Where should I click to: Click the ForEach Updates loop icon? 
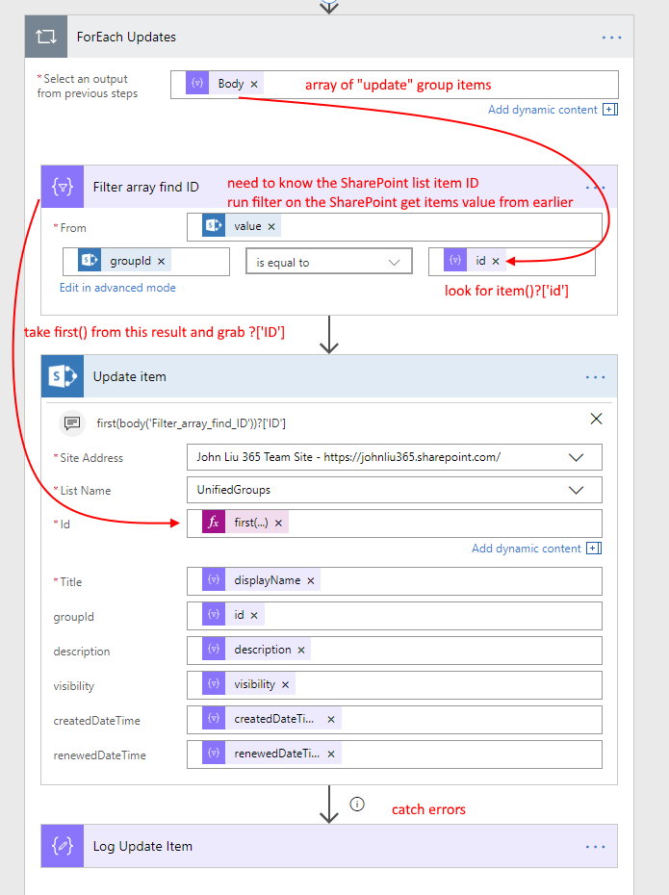pyautogui.click(x=44, y=38)
